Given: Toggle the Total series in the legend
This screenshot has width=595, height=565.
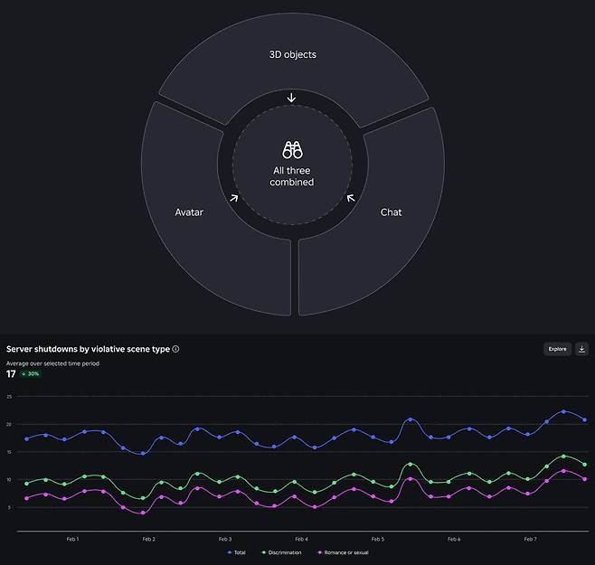Looking at the screenshot, I should point(236,552).
